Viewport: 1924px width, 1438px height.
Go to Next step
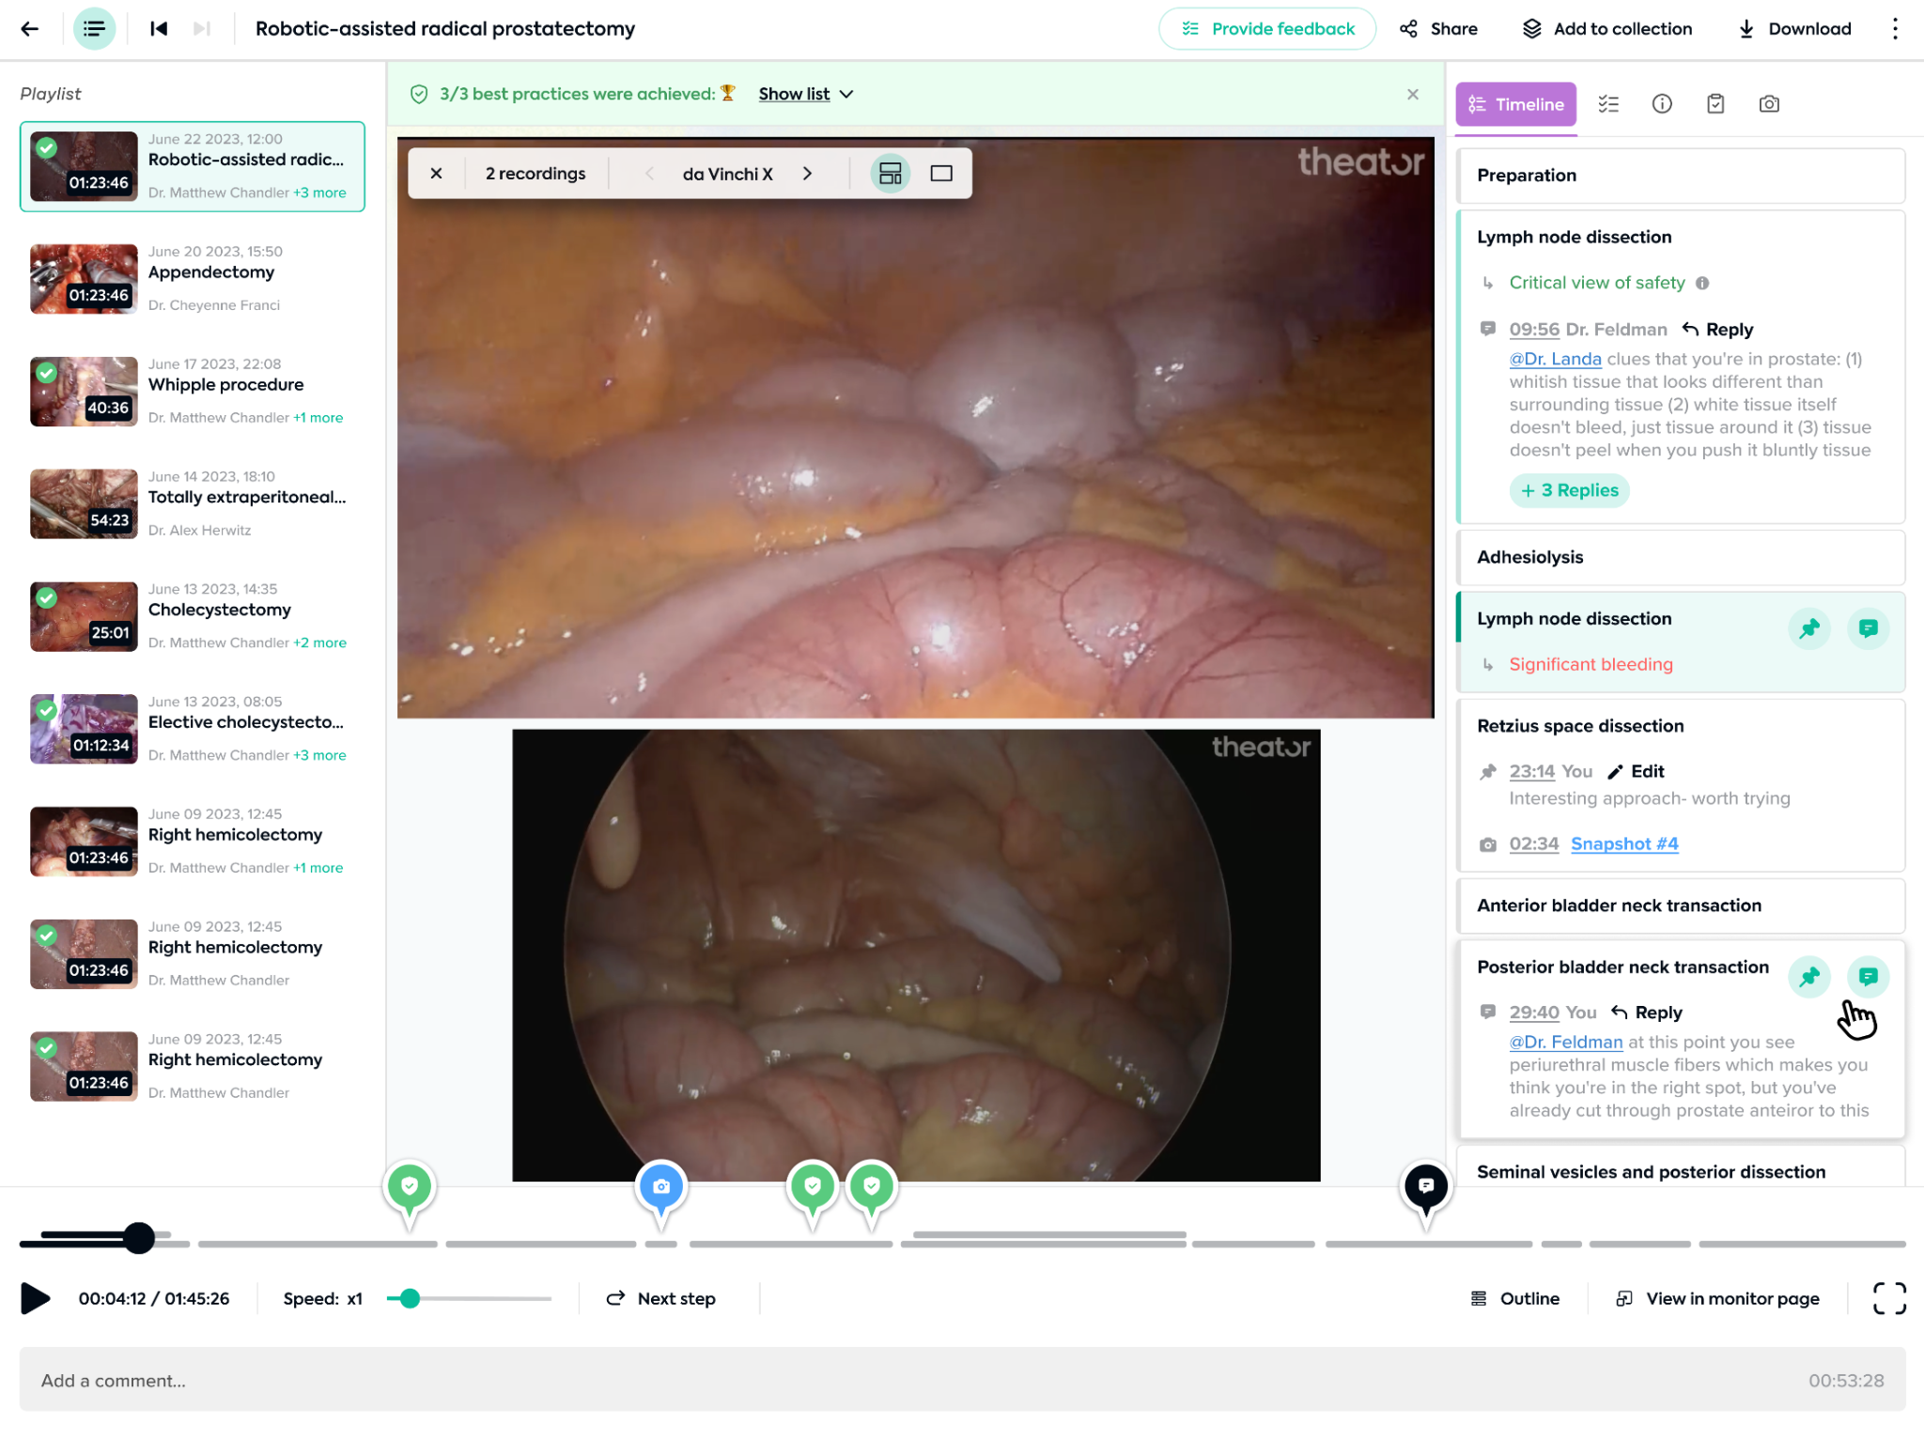click(x=660, y=1299)
